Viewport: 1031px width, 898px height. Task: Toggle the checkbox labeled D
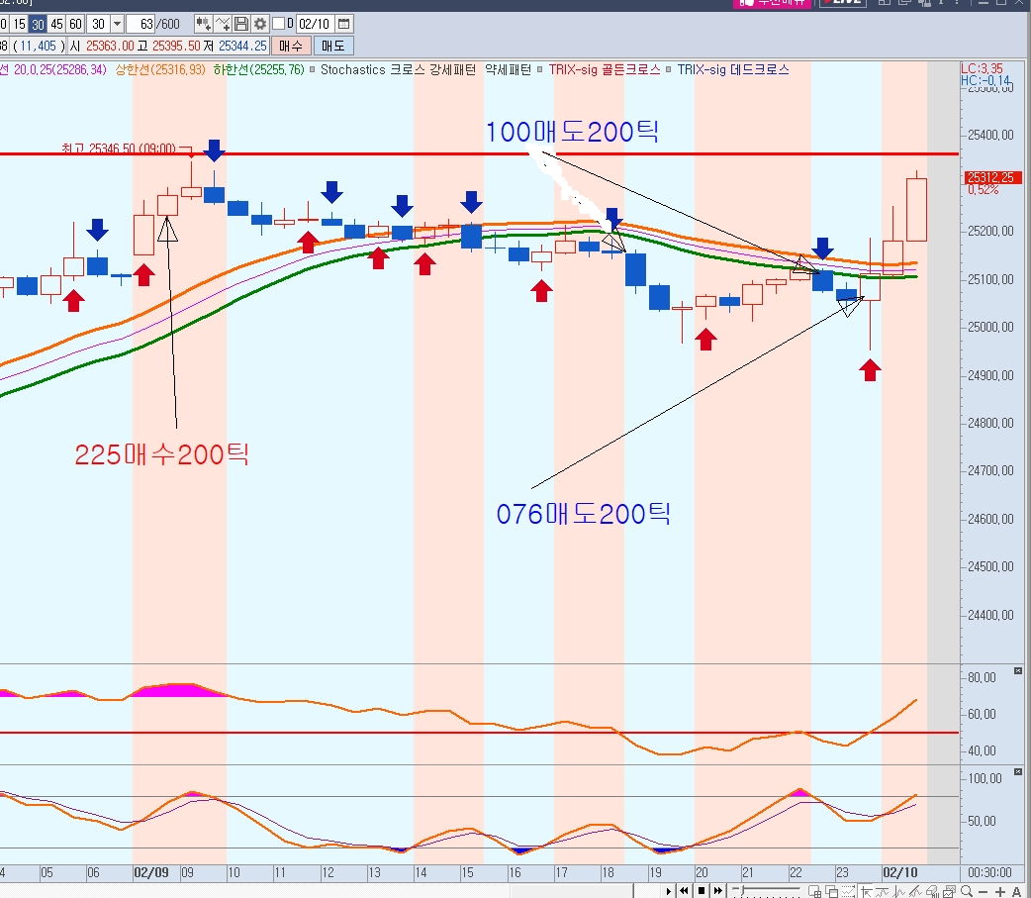pyautogui.click(x=278, y=23)
